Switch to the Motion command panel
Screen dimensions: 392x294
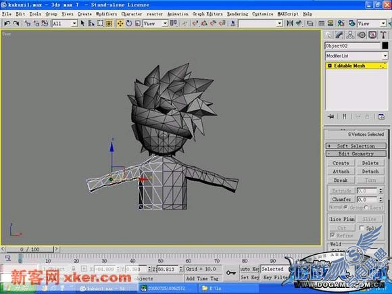(x=362, y=35)
